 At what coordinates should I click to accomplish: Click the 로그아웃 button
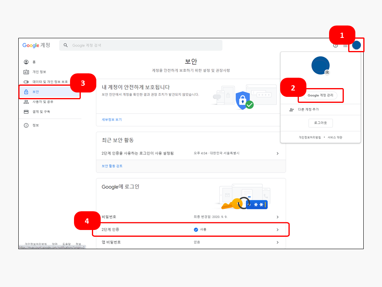point(320,123)
